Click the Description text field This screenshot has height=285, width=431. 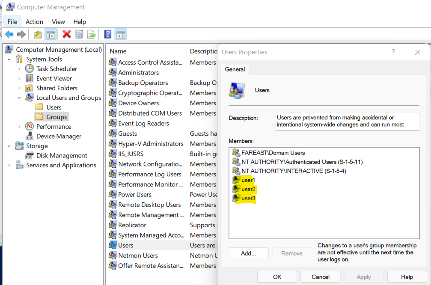pos(348,121)
